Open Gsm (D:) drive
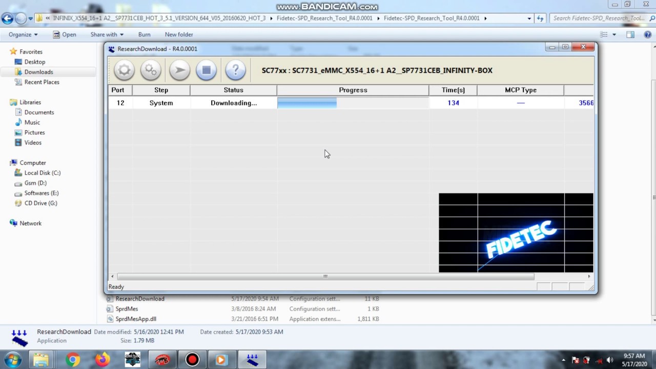Screen dimensions: 656x369 35,183
